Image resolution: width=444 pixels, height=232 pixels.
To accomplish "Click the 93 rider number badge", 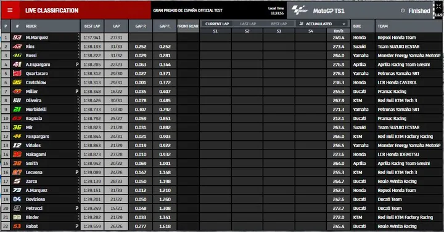I will [x=17, y=38].
